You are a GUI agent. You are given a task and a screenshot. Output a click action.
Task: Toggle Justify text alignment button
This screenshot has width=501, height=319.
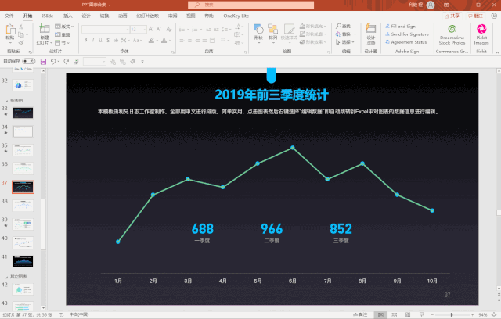(205, 40)
